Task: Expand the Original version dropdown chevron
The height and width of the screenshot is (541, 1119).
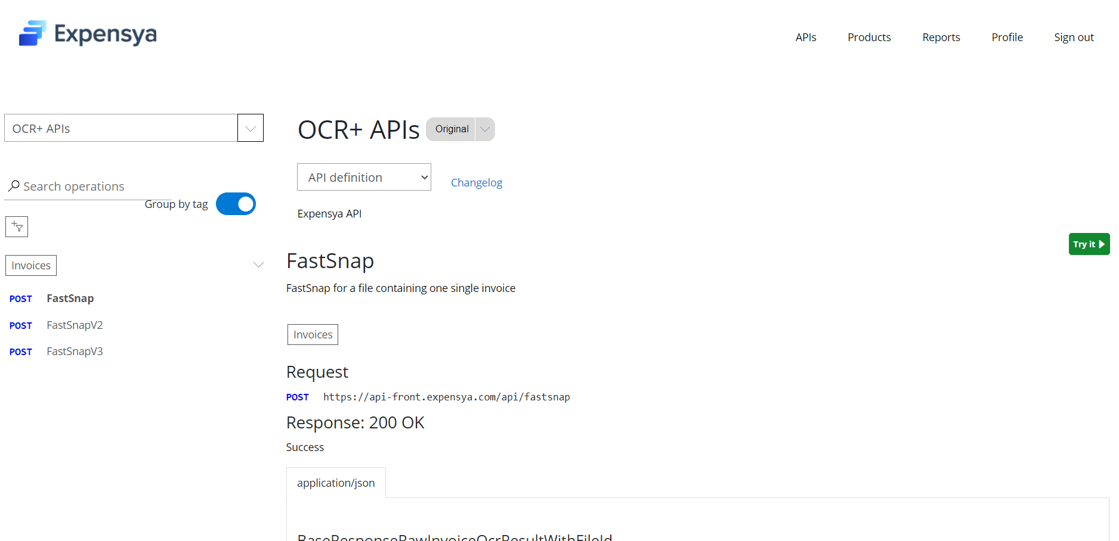Action: (x=485, y=129)
